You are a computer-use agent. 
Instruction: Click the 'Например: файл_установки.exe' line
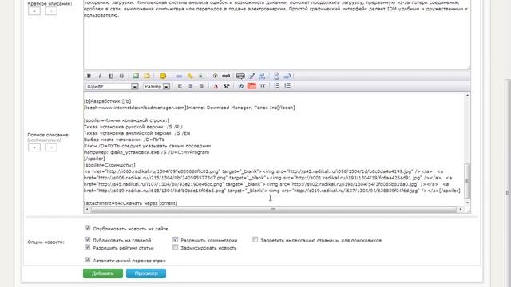click(x=146, y=152)
